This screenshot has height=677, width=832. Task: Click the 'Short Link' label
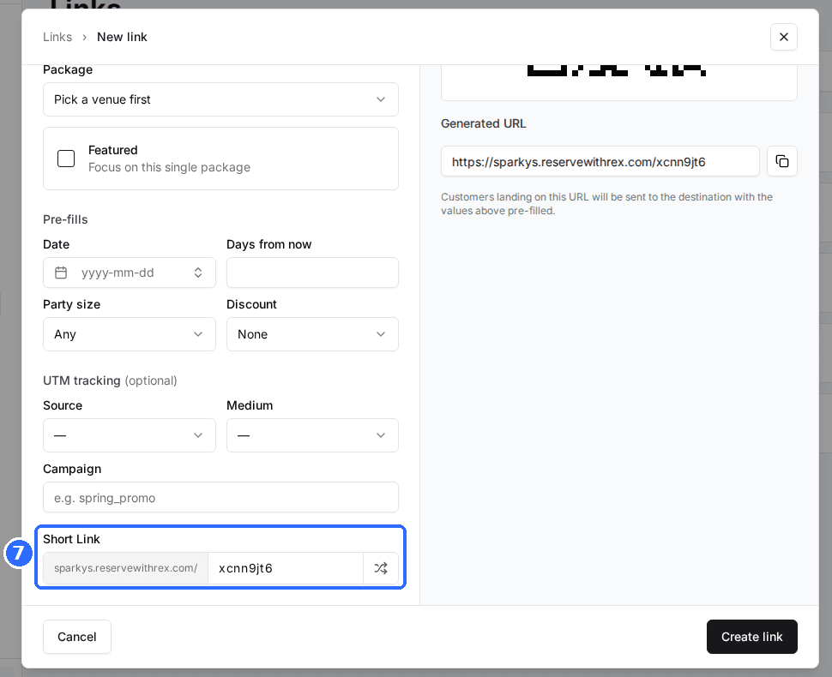click(72, 539)
